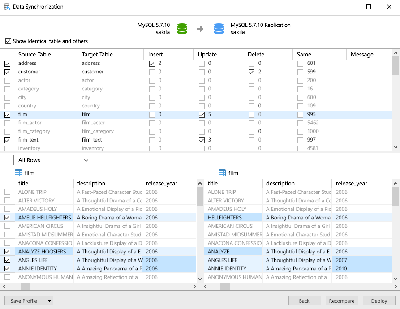Uncheck the address source table checkbox
400x309 pixels.
click(8, 64)
